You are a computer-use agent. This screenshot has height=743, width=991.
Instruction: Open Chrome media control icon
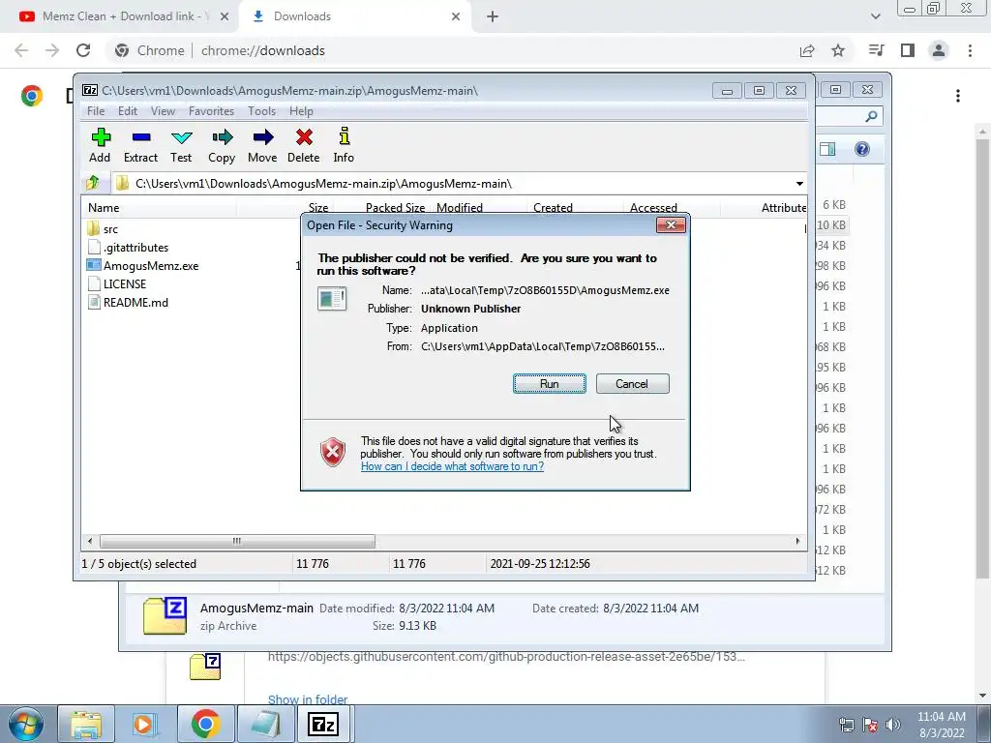(876, 50)
